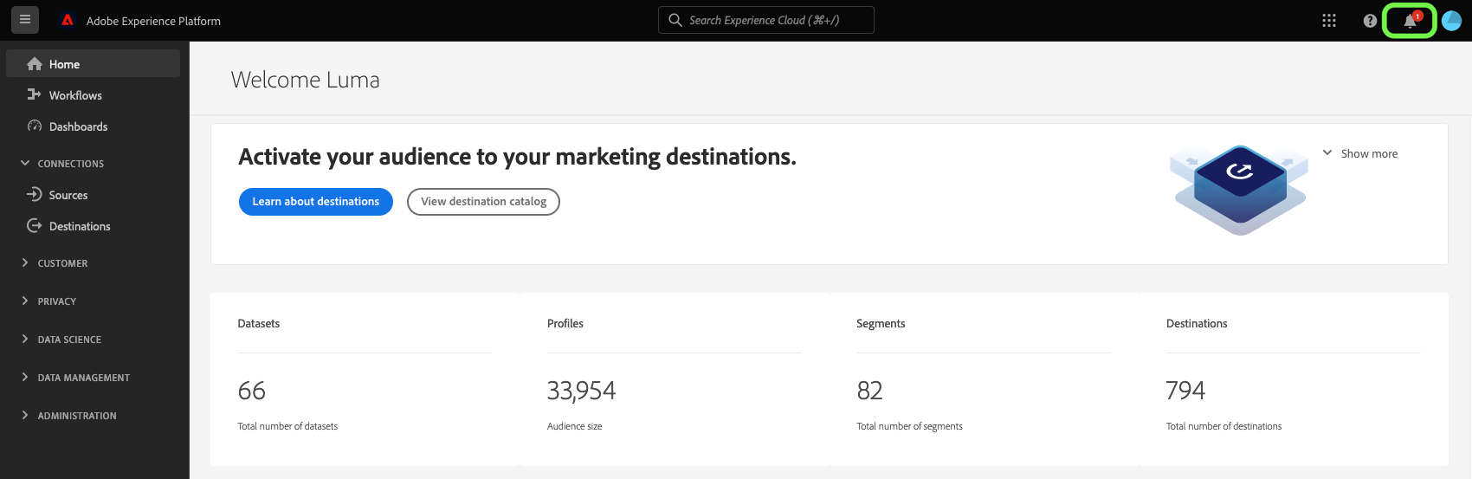1472x479 pixels.
Task: Click the Search Experience Cloud field
Action: point(765,20)
